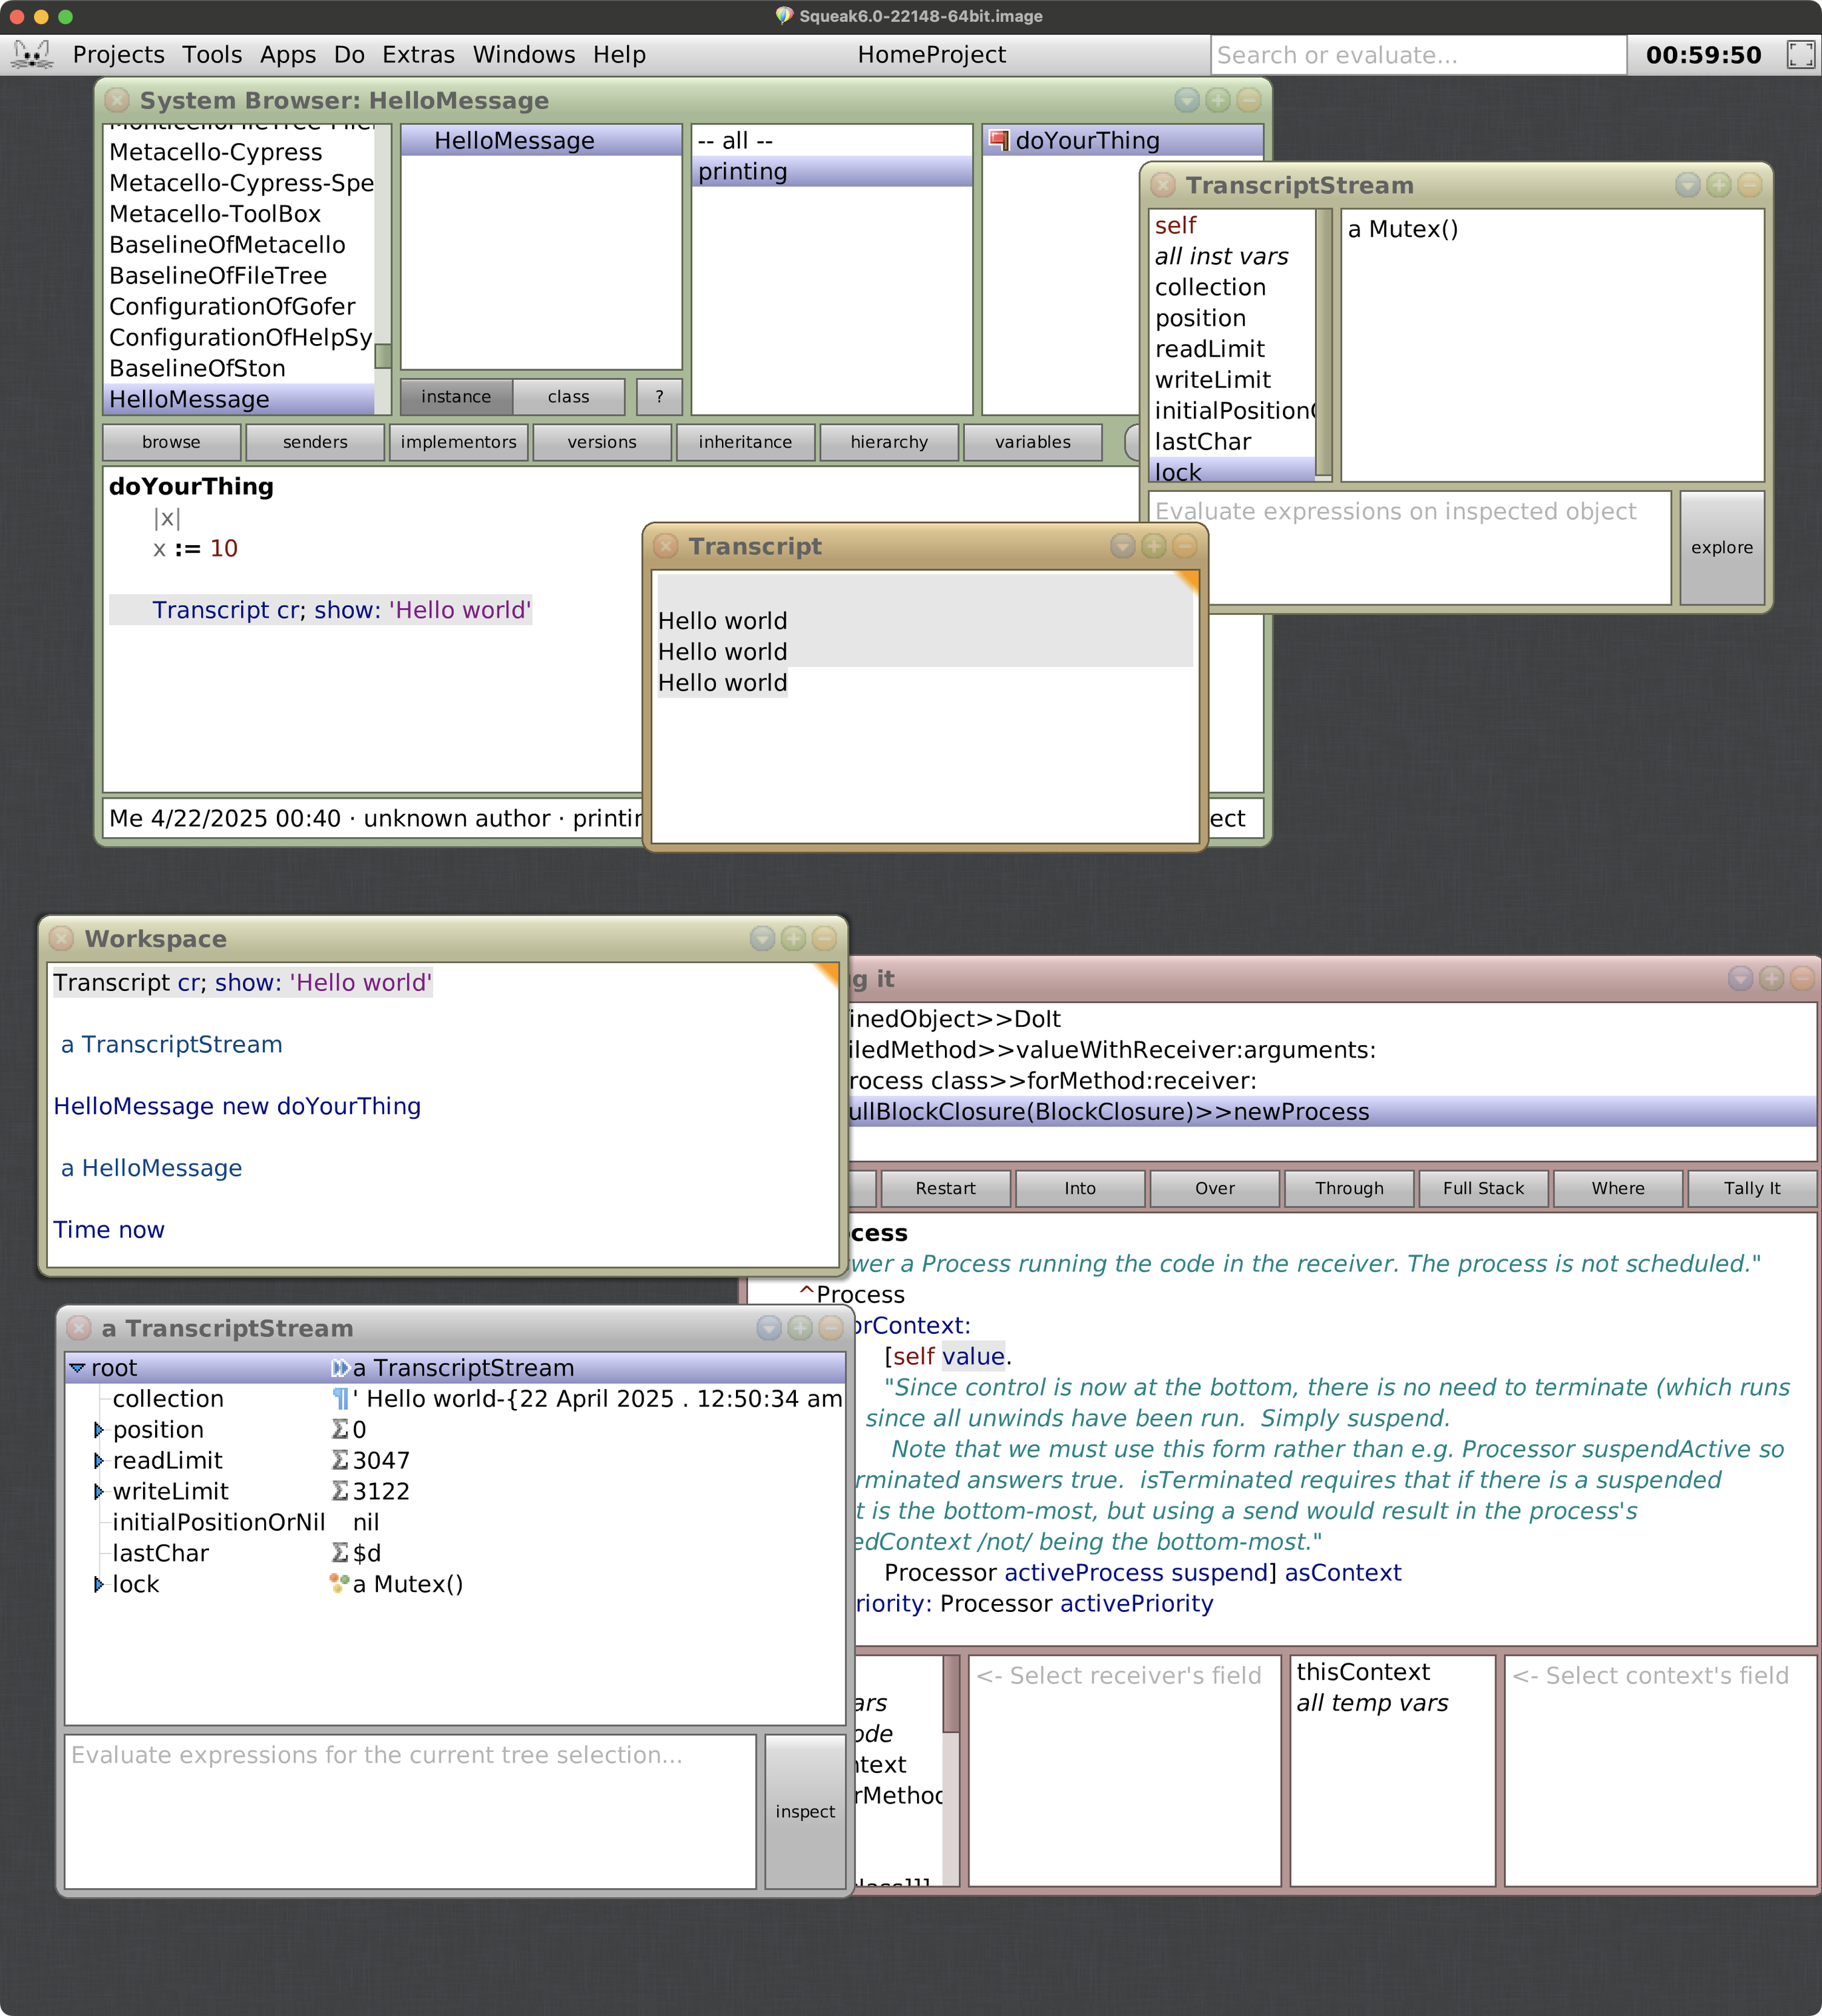Click the hierarchy button

[x=889, y=442]
